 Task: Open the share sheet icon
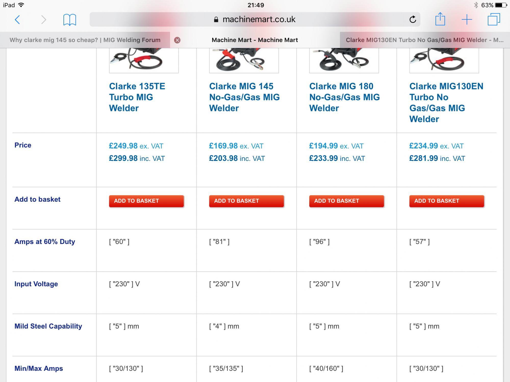coord(440,19)
